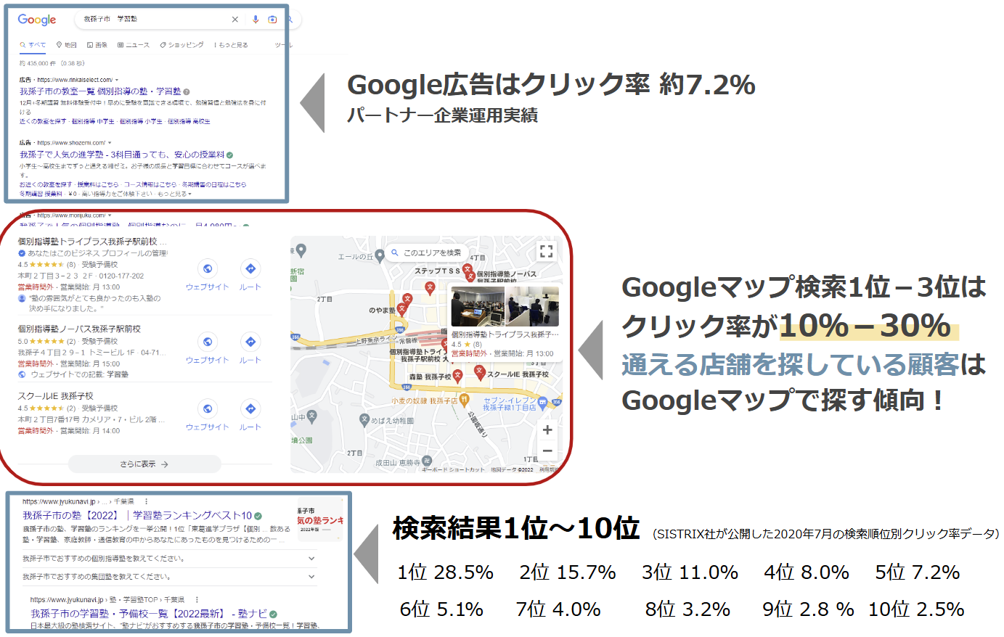Open listing 個別指導塾ノーバス我孫子駅前校
The width and height of the screenshot is (1004, 637).
79,329
